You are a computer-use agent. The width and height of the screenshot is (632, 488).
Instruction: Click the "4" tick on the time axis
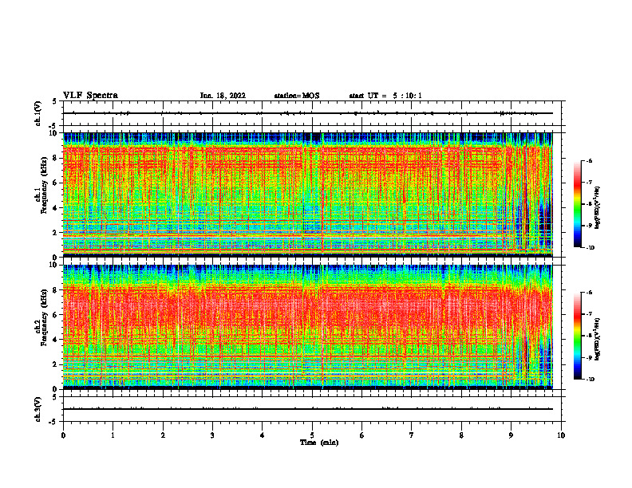click(x=263, y=435)
